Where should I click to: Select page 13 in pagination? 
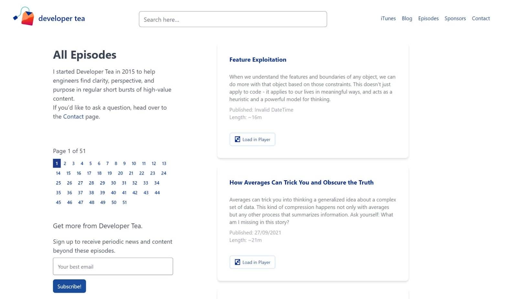click(x=164, y=164)
